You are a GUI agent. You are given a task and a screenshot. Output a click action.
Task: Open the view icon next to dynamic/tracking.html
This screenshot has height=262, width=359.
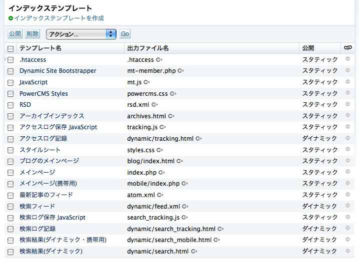tap(198, 138)
